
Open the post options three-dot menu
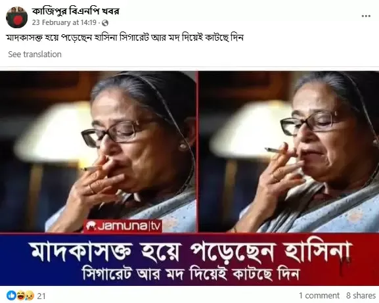click(366, 16)
